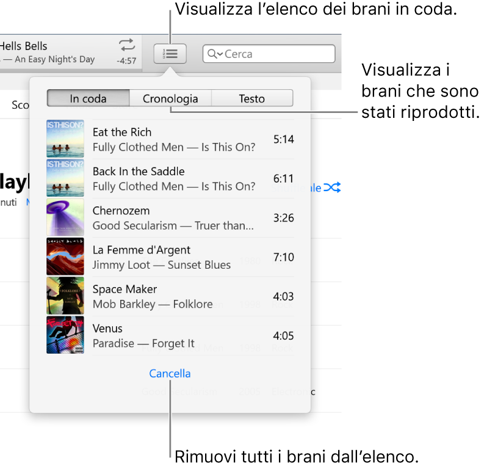Select the song title Venus
484x466 pixels.
[108, 328]
